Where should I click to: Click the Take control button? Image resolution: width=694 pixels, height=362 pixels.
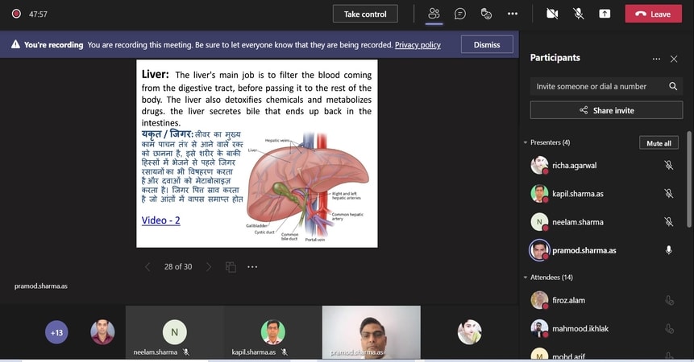[365, 14]
